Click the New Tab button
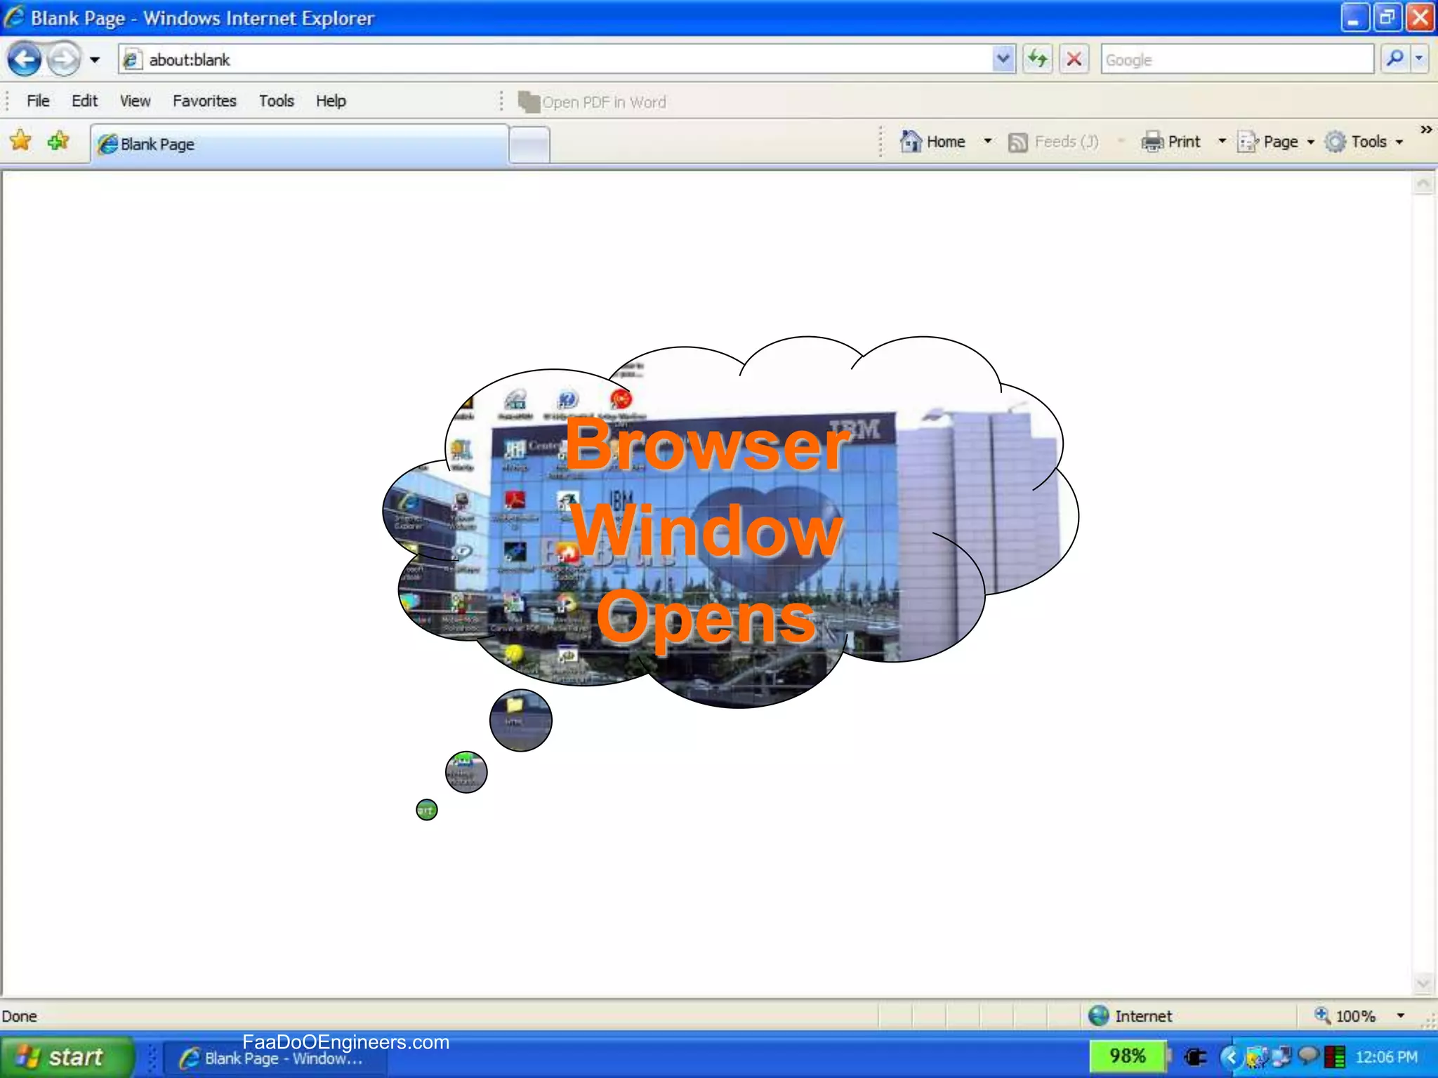Screen dimensions: 1438x1078 [529, 145]
